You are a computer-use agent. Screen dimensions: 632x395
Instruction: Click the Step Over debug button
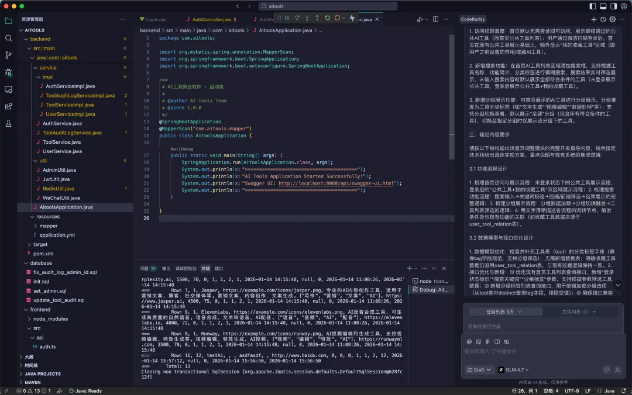coord(297,18)
